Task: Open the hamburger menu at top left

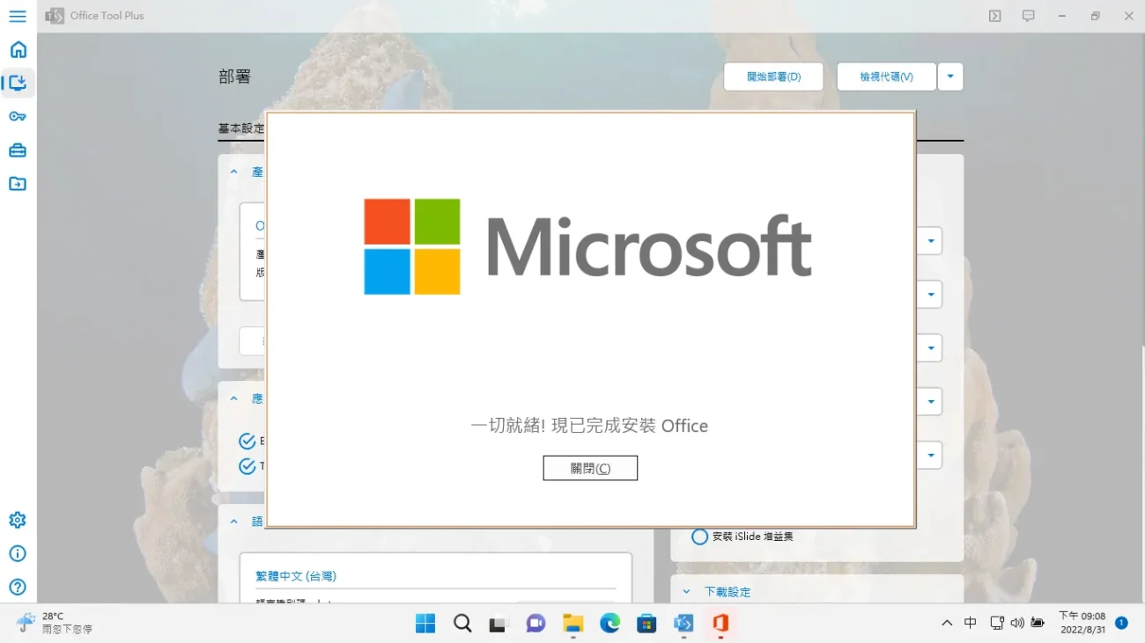Action: point(18,15)
